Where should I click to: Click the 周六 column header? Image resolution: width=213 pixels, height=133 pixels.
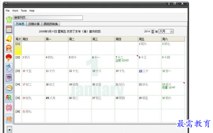(173, 39)
